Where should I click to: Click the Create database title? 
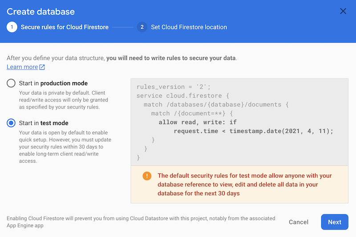pyautogui.click(x=40, y=12)
